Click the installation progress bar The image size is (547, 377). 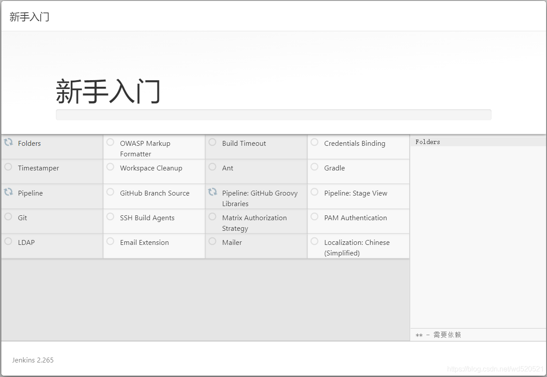[273, 115]
